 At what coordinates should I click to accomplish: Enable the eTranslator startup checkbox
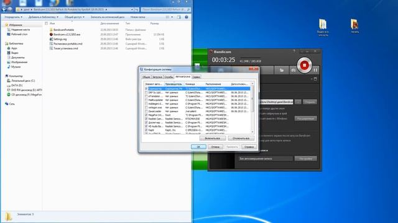(x=146, y=97)
